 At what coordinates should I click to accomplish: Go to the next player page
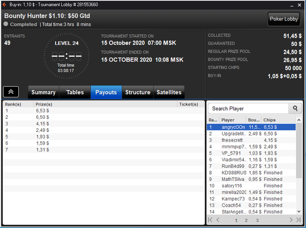pos(291,220)
